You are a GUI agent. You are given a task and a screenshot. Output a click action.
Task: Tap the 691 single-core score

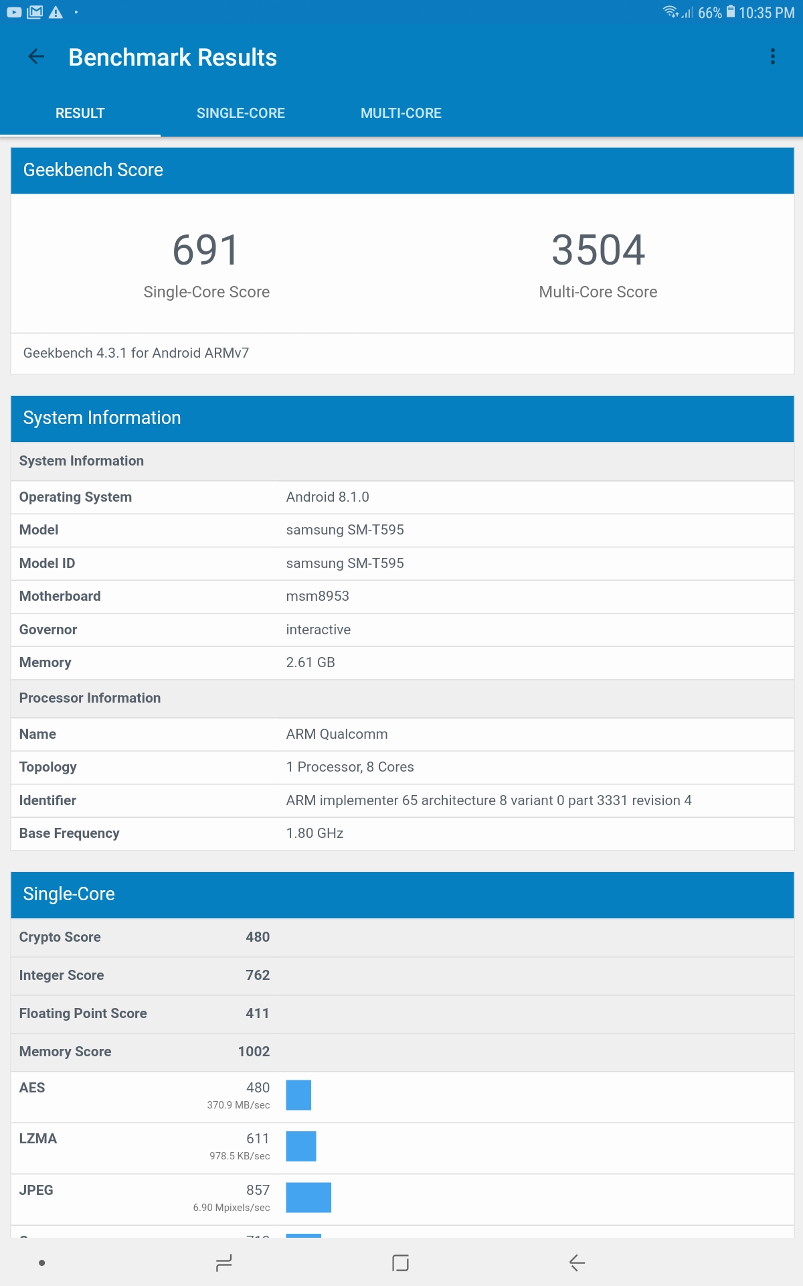pos(206,251)
